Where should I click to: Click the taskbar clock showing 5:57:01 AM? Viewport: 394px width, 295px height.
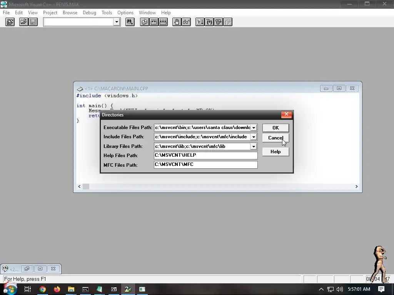click(359, 289)
